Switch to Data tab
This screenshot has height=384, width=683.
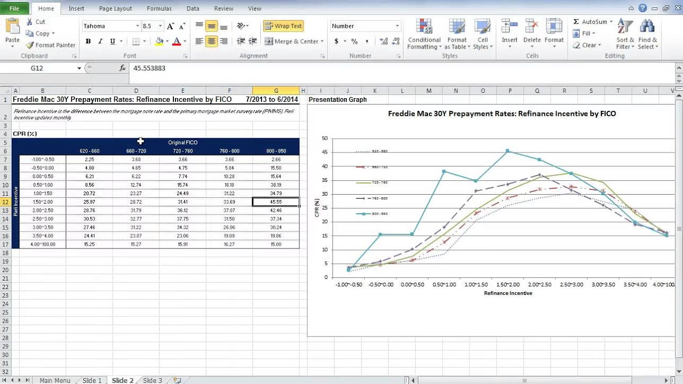pos(193,9)
